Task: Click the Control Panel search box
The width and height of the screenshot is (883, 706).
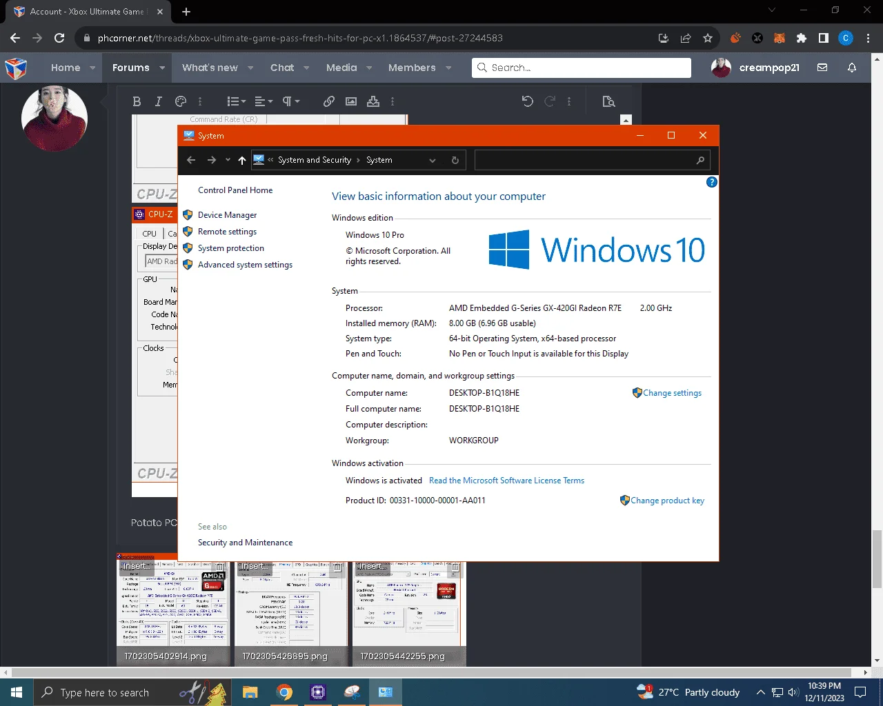Action: coord(591,160)
